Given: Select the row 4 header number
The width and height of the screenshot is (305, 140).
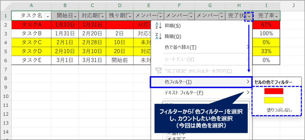Looking at the screenshot, I should pos(6,42).
